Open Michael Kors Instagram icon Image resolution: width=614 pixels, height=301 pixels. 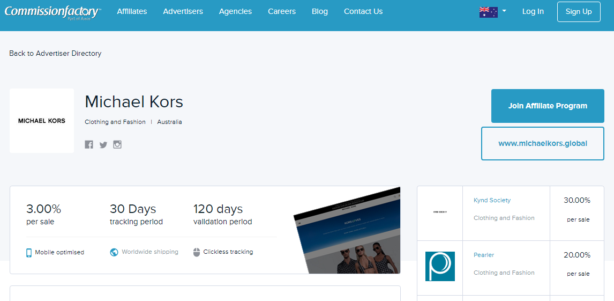(117, 145)
